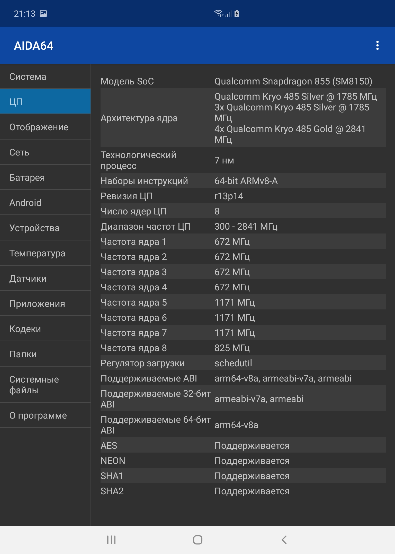Select the Частота ядра 5 row
The width and height of the screenshot is (395, 554).
tap(243, 302)
